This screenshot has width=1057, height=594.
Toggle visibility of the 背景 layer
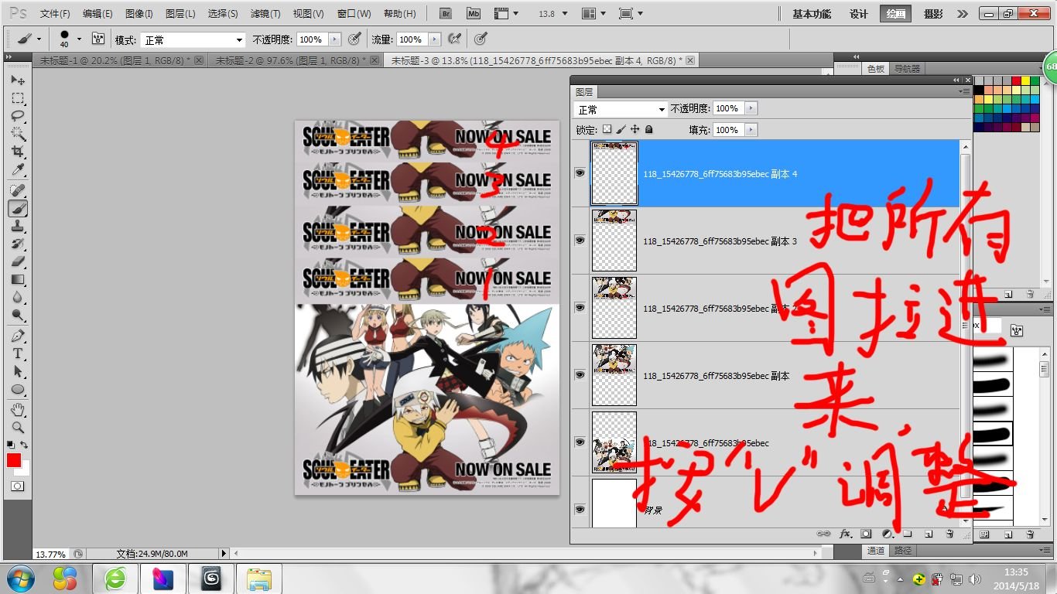580,509
